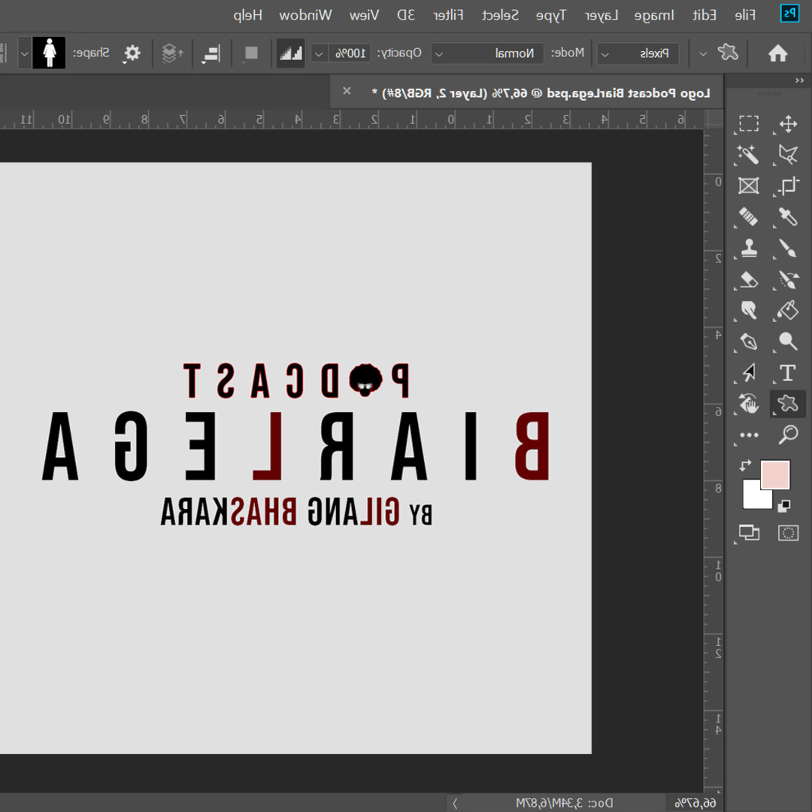Select the Horizontal Type tool
The width and height of the screenshot is (812, 812).
(788, 373)
